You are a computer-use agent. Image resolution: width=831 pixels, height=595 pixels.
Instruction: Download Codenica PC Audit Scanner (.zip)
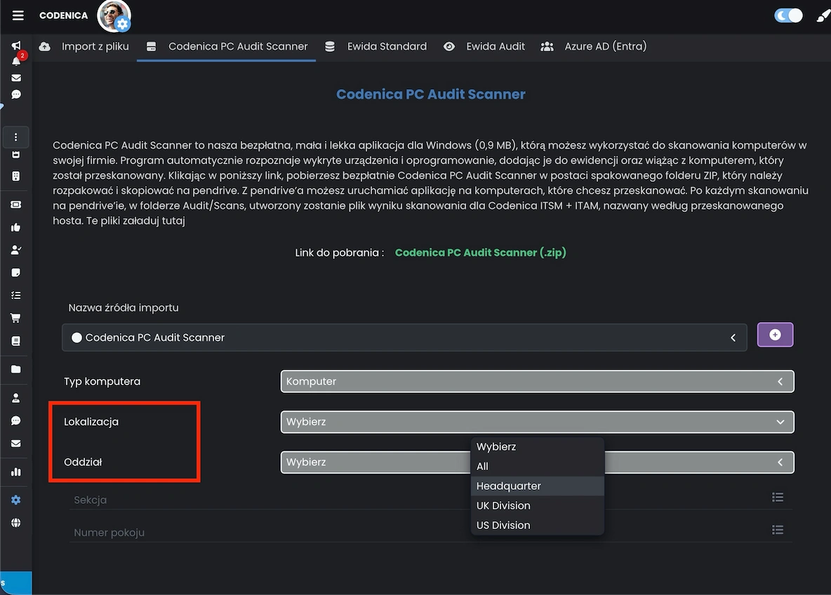[480, 252]
